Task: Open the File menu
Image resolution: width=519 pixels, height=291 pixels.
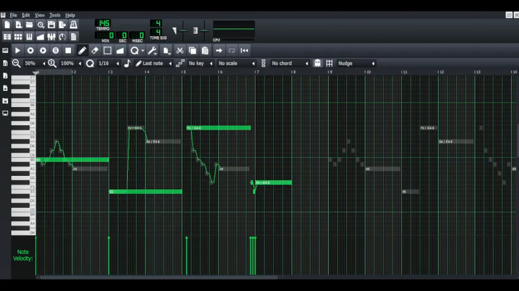Action: click(13, 15)
